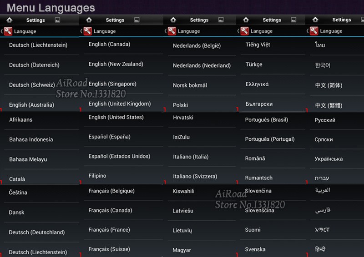Tap the home icon above the 한국어 list

(x=315, y=20)
